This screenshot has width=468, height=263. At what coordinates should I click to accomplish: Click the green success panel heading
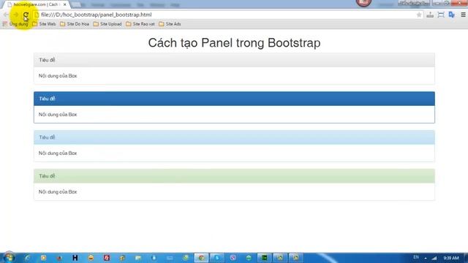point(234,176)
